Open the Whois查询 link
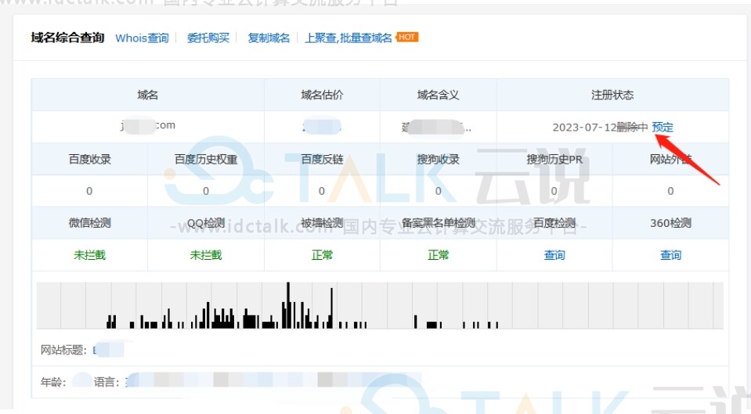The width and height of the screenshot is (751, 414). pos(142,38)
